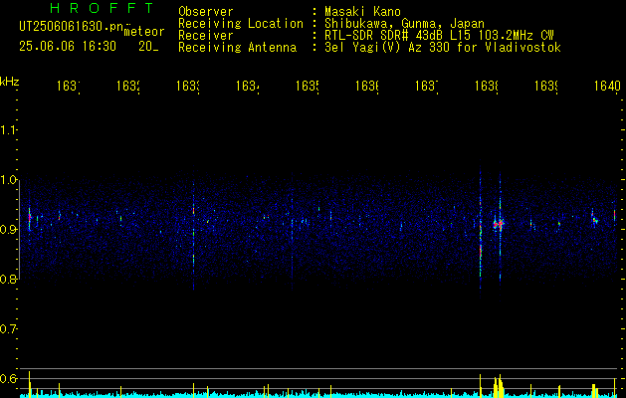Click the Observer field label
Viewport: 626px width, 398px height.
pyautogui.click(x=206, y=12)
